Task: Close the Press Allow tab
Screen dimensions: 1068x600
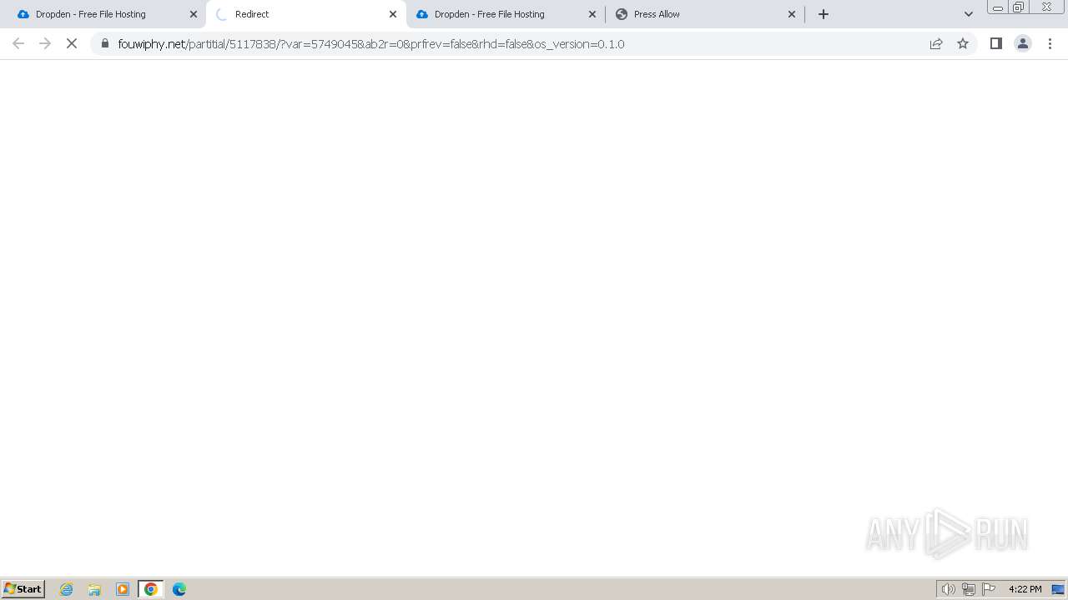Action: [792, 14]
